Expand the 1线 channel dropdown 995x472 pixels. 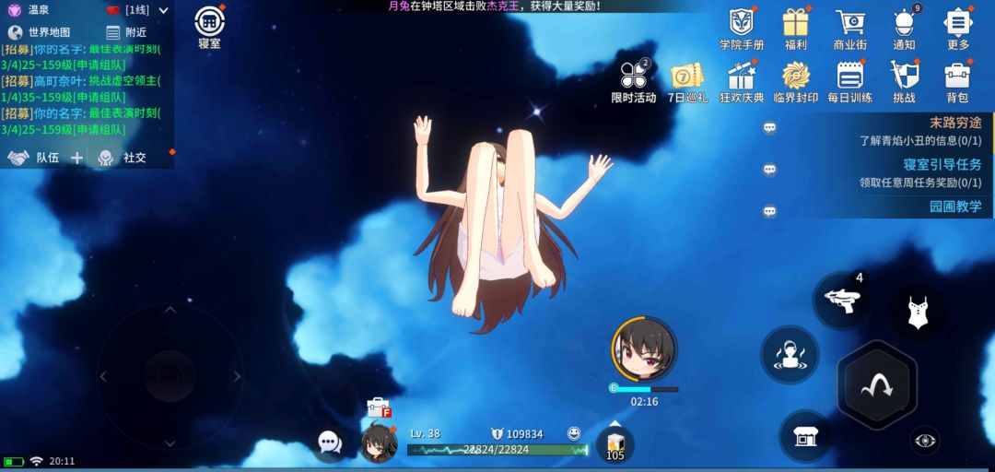click(x=164, y=10)
